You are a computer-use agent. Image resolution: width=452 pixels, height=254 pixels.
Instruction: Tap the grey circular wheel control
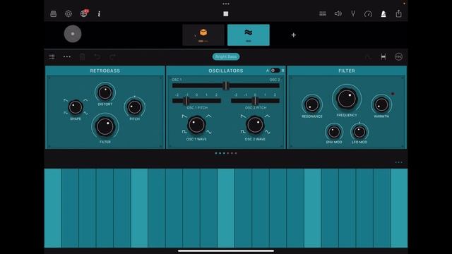73,34
